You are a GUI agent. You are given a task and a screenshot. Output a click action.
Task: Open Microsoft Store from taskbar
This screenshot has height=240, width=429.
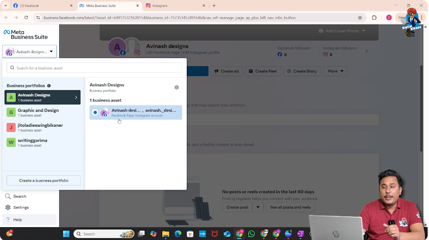click(190, 234)
